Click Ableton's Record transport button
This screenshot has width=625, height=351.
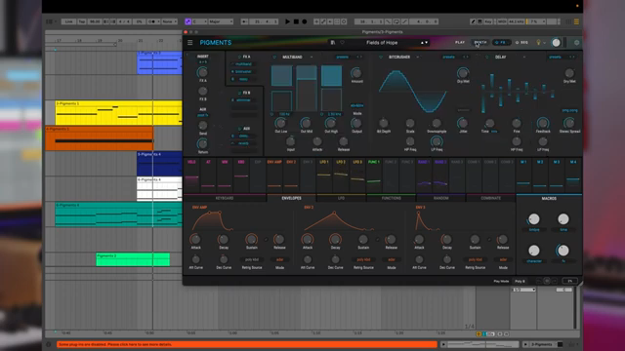[x=305, y=21]
